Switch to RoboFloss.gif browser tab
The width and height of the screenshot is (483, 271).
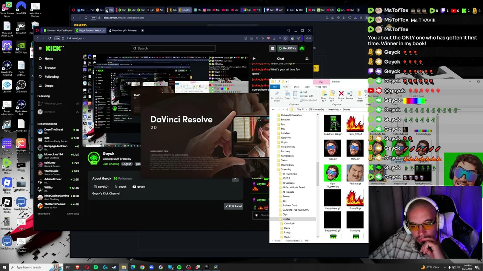click(x=124, y=30)
